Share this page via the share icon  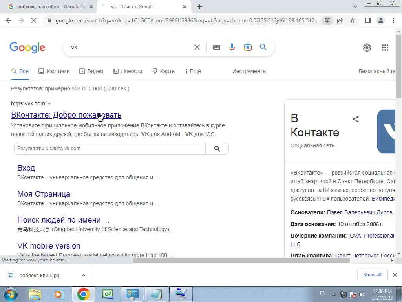click(340, 20)
